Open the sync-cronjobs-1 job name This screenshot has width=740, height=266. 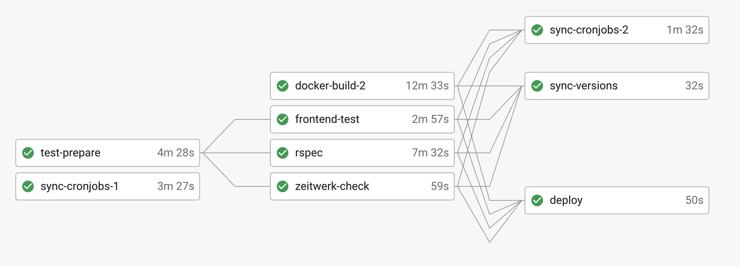click(80, 187)
